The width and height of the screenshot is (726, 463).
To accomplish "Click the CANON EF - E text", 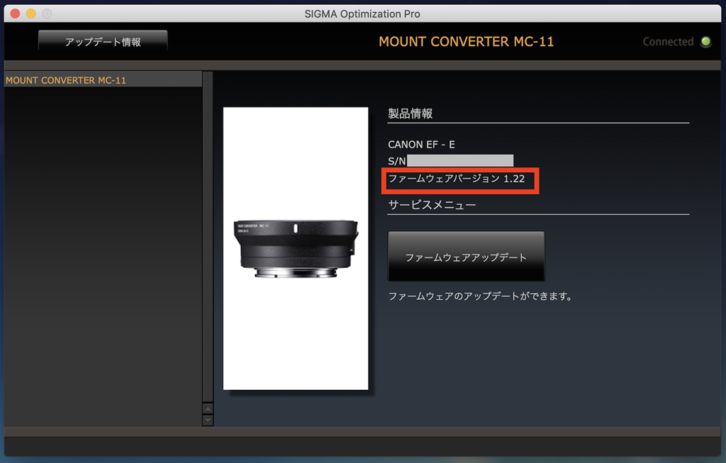I will point(421,145).
